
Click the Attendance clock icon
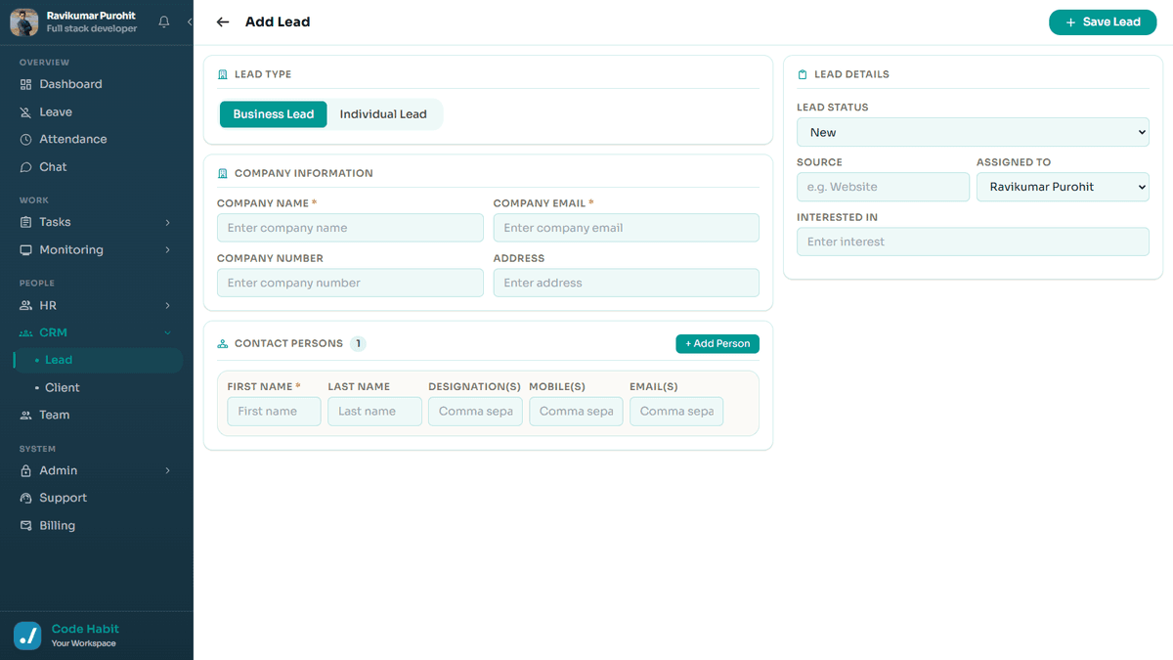pos(26,140)
